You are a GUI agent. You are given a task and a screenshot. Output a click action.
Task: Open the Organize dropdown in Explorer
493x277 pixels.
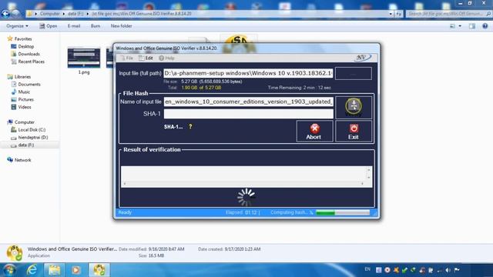point(17,26)
